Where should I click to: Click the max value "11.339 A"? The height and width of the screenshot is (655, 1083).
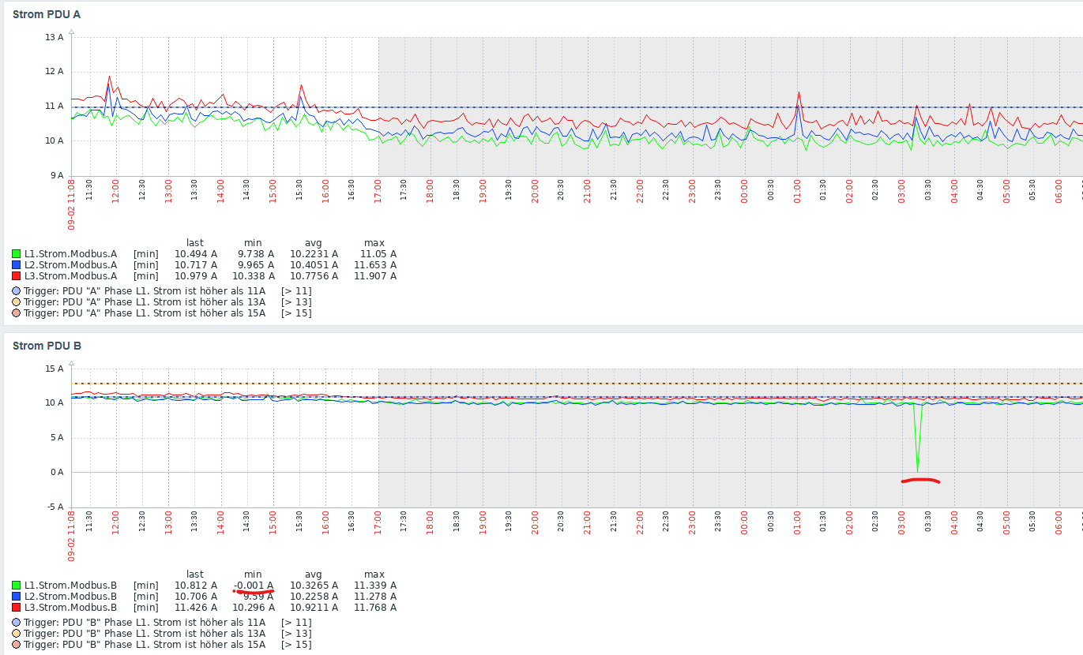click(x=375, y=586)
